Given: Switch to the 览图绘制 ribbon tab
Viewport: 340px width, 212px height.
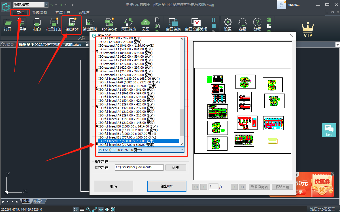Looking at the screenshot, I should click(39, 12).
